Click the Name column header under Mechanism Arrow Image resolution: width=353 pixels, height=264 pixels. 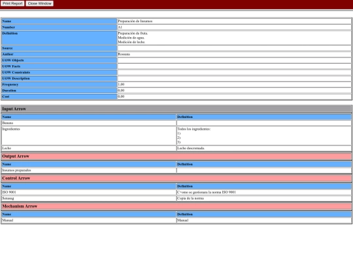(x=89, y=214)
